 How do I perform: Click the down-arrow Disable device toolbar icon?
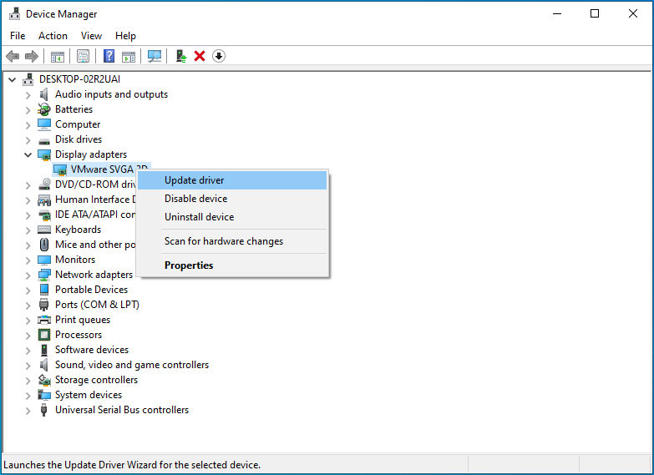pyautogui.click(x=219, y=56)
